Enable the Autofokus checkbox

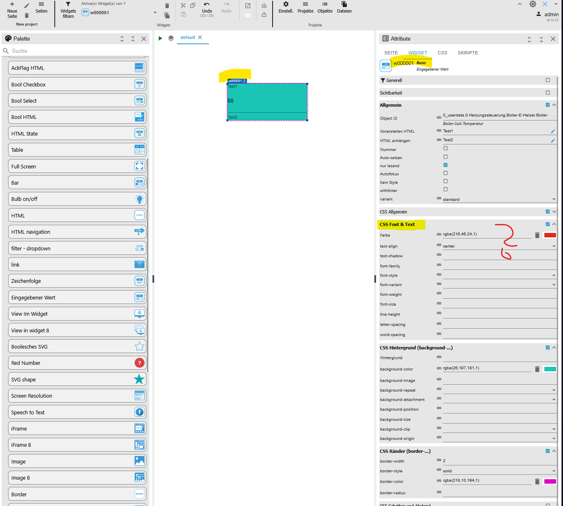coord(445,173)
